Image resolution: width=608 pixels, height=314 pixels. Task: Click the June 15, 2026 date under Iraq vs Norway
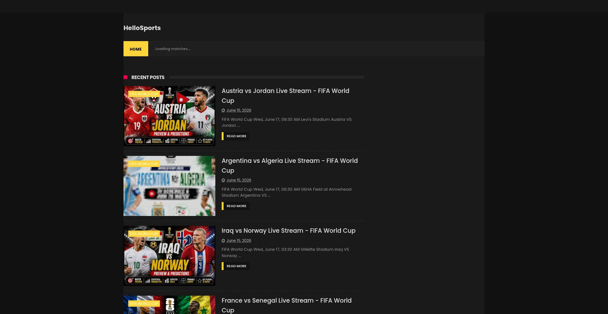click(x=239, y=241)
